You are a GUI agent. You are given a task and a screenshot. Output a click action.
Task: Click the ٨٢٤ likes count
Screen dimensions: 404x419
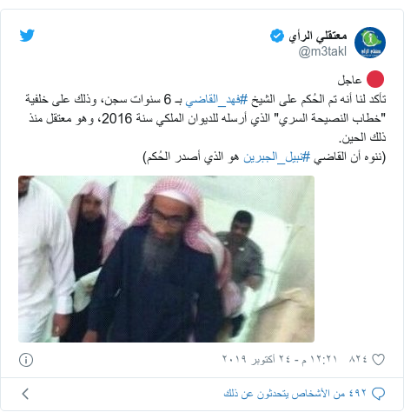point(358,360)
